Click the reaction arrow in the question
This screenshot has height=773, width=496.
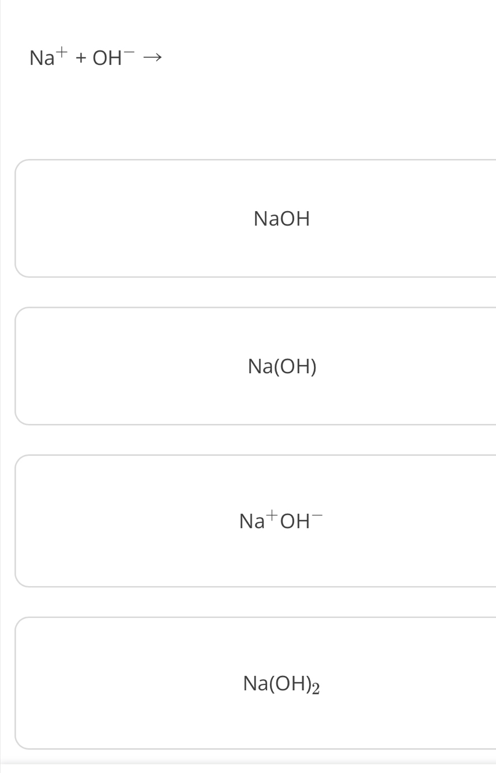pos(151,57)
